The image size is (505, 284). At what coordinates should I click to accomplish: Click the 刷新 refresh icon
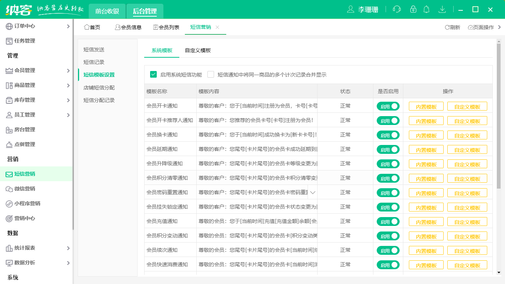447,27
